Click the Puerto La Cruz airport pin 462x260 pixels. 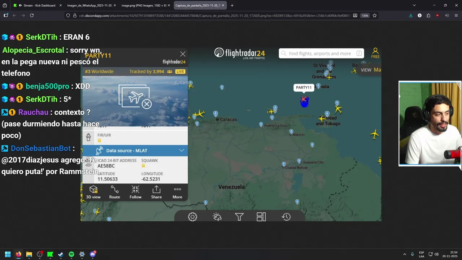261,125
